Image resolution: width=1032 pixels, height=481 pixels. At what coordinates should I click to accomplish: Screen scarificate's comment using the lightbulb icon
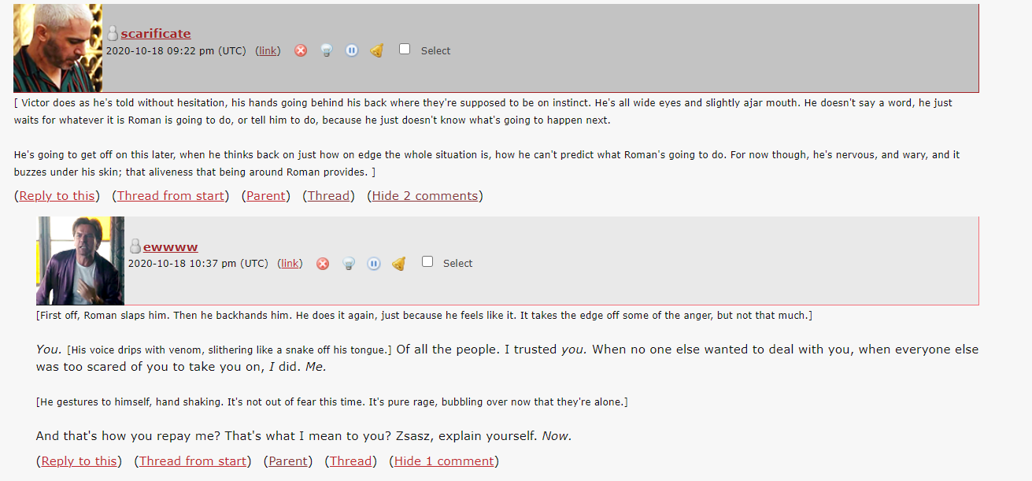coord(326,50)
